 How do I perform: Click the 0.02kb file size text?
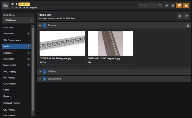pyautogui.click(x=43, y=62)
